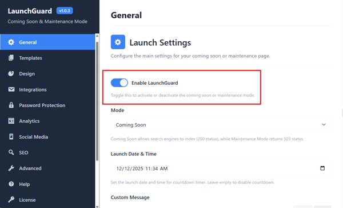This screenshot has height=208, width=343.
Task: Click the v1.0.3 version badge
Action: (65, 11)
